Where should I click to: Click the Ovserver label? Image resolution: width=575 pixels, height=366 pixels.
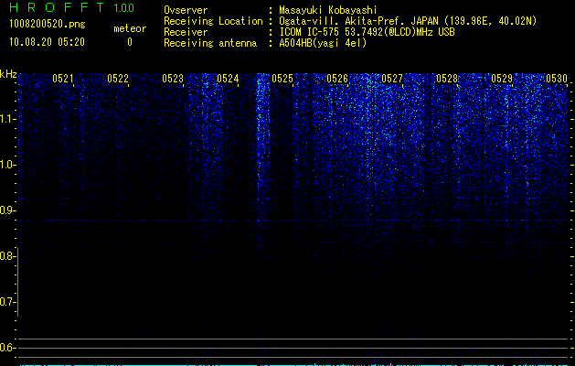click(x=186, y=10)
